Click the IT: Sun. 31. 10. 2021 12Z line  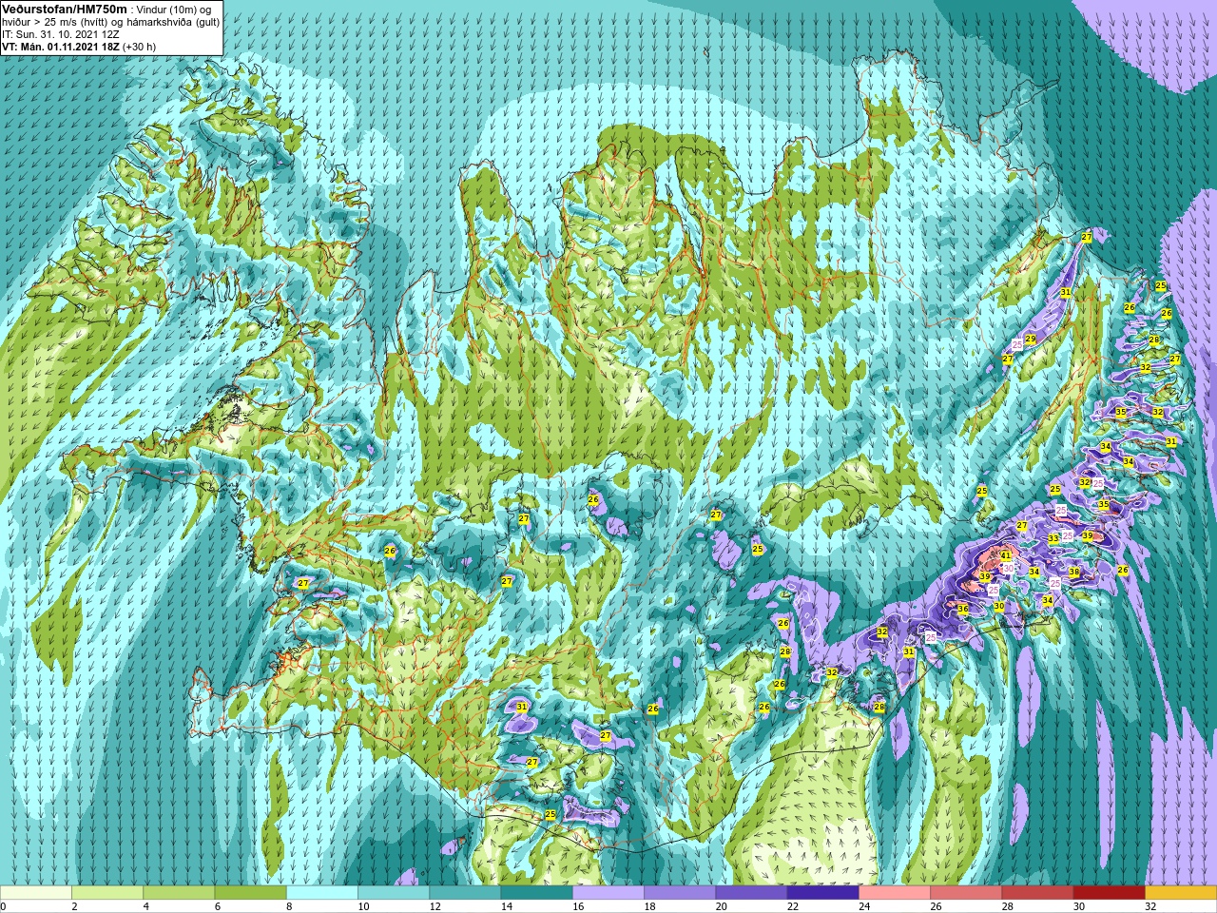(x=61, y=33)
